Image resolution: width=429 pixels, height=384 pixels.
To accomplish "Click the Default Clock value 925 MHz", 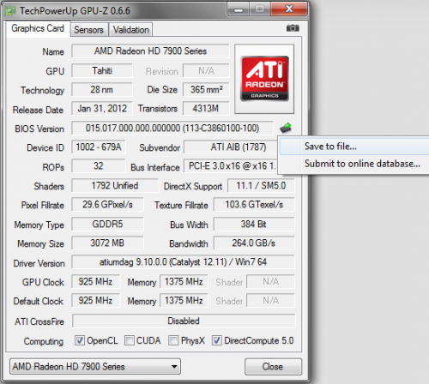I will coord(95,301).
